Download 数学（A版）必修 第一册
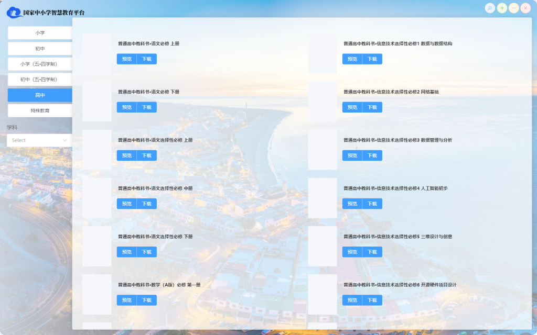Screen dimensions: 537x335 pos(146,300)
